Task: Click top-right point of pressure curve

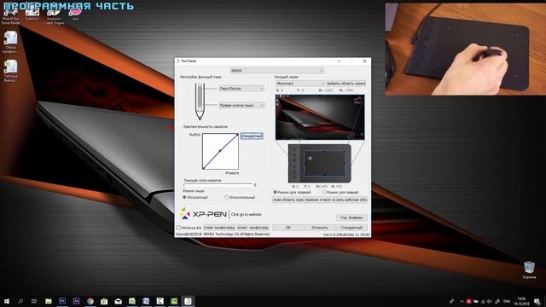Action: pyautogui.click(x=237, y=134)
